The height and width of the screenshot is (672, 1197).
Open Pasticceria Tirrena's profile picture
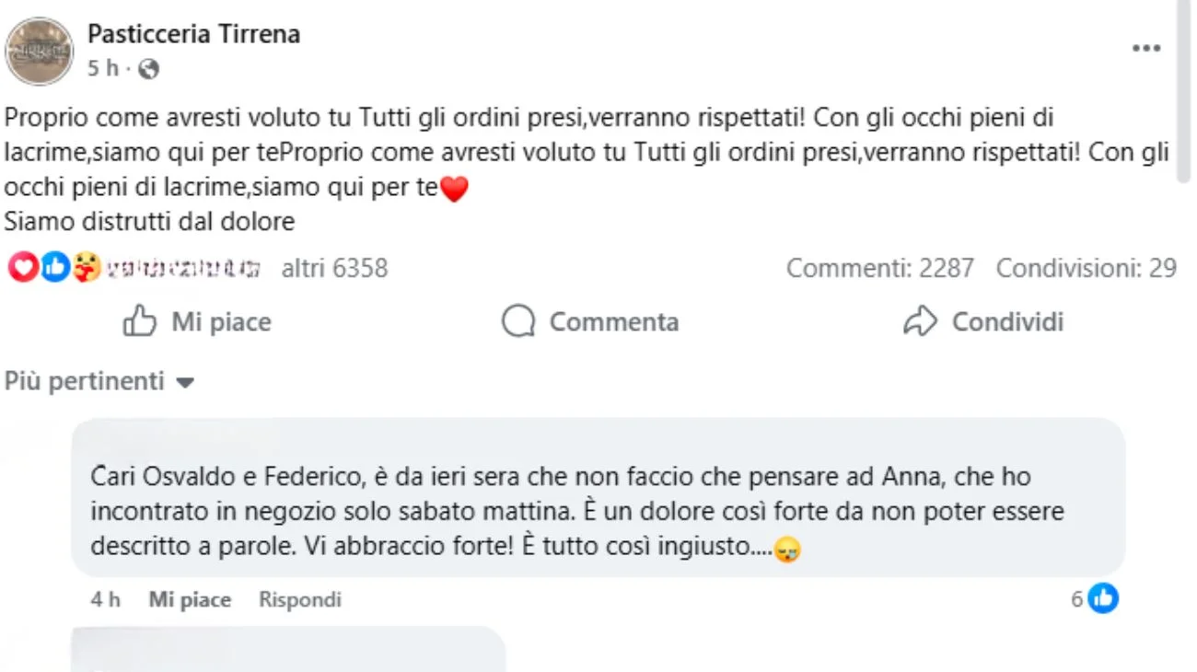(x=39, y=51)
